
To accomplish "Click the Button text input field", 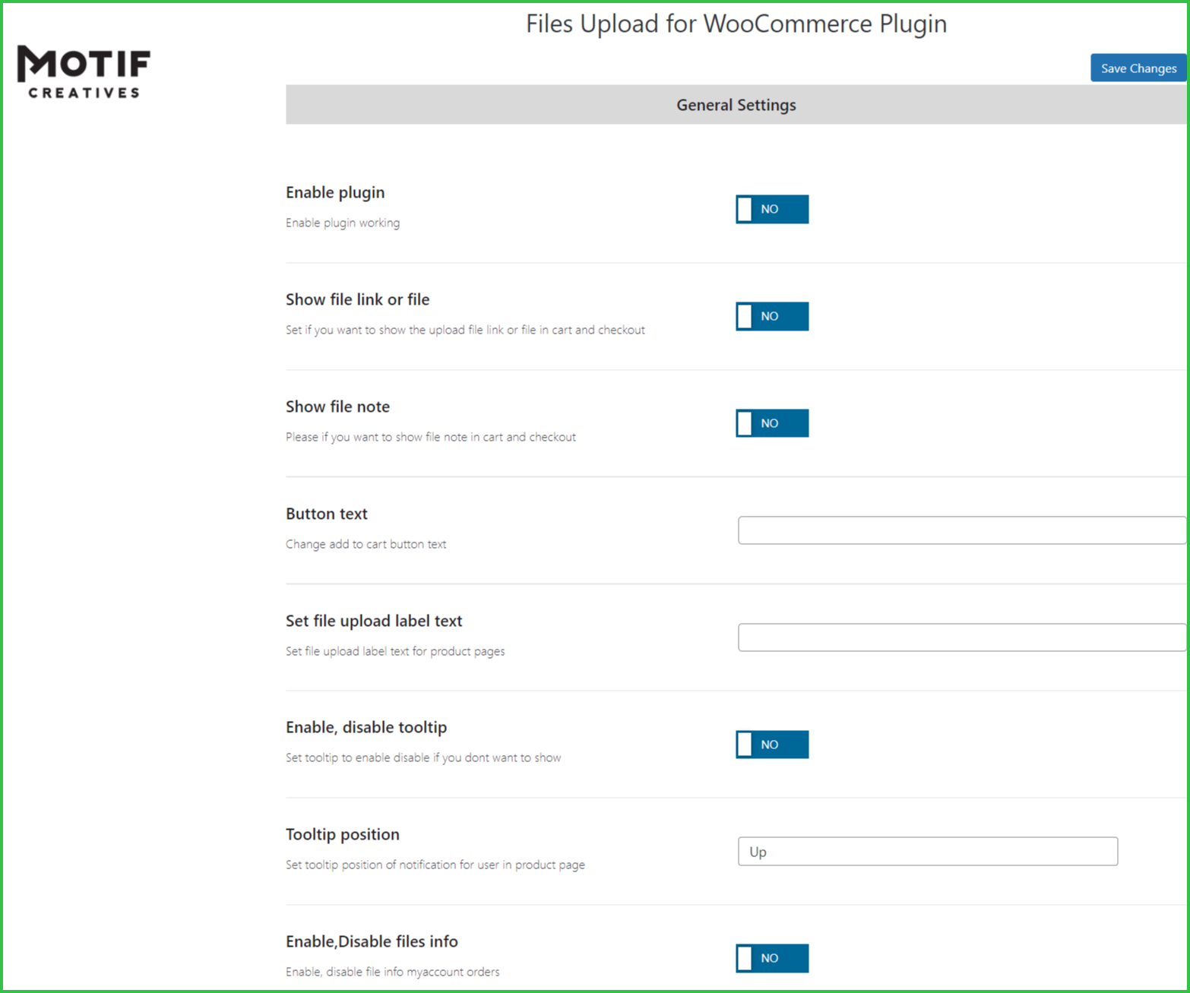I will pyautogui.click(x=962, y=530).
